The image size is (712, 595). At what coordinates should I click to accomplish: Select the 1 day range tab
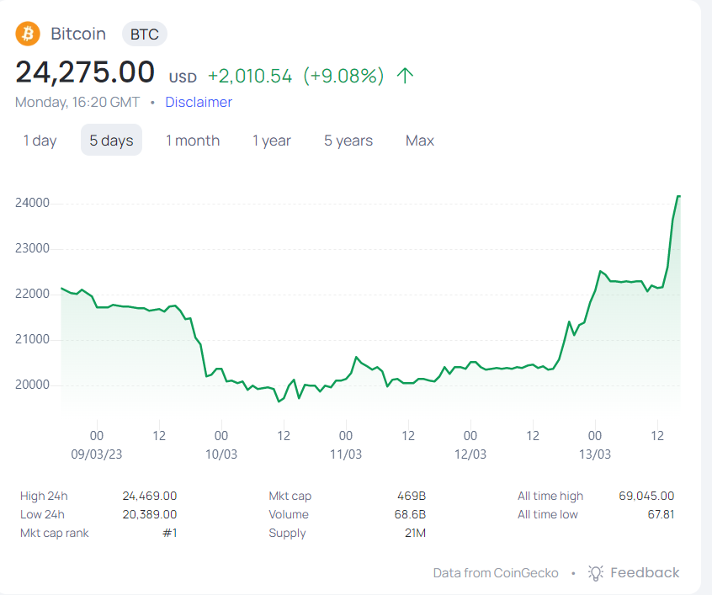pyautogui.click(x=40, y=141)
